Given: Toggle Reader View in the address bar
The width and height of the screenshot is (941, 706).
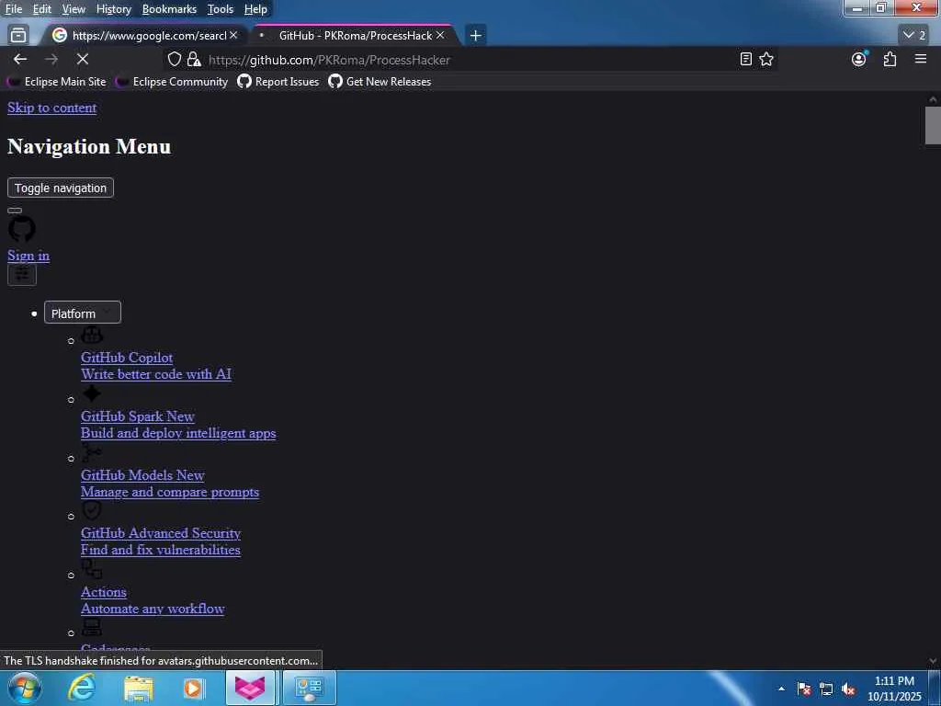Looking at the screenshot, I should point(745,59).
